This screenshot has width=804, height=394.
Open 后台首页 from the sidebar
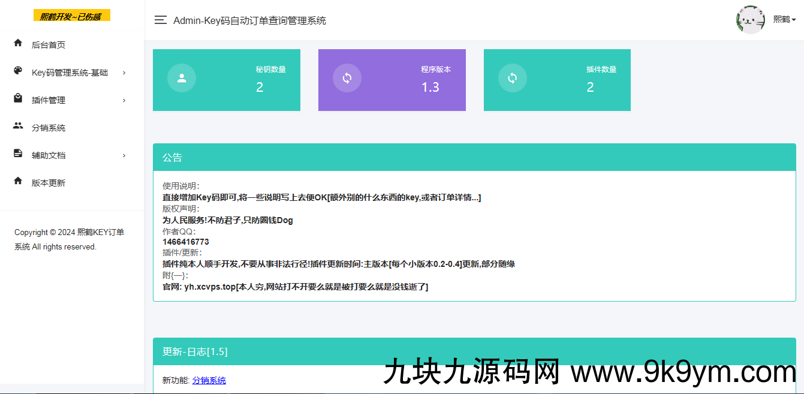tap(49, 45)
